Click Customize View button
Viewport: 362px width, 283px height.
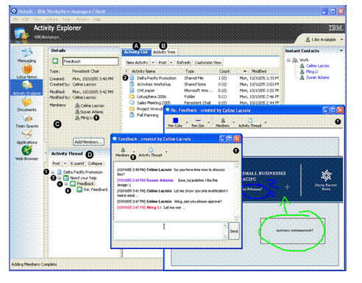pos(208,63)
